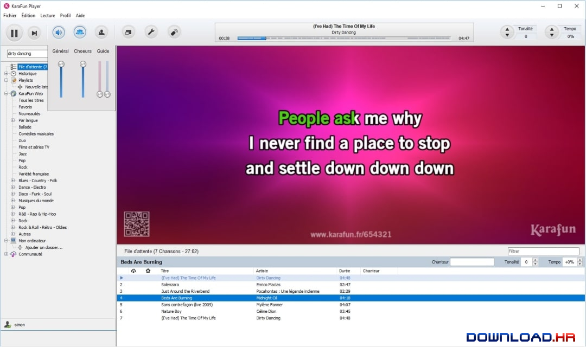Expand the Par langue category

[x=12, y=120]
